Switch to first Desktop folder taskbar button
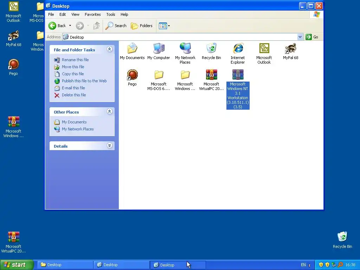Viewport: 360px width, 270px height. (65, 265)
